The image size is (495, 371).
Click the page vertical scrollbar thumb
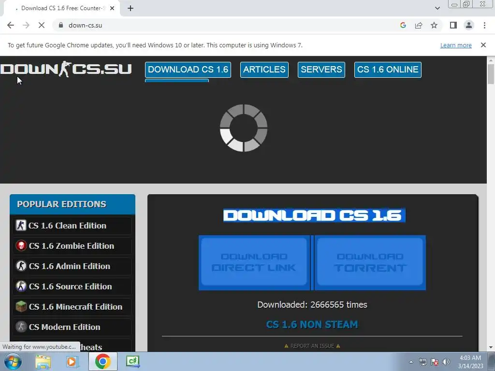tap(491, 74)
